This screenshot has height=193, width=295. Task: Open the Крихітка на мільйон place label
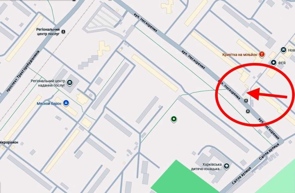coord(240,55)
